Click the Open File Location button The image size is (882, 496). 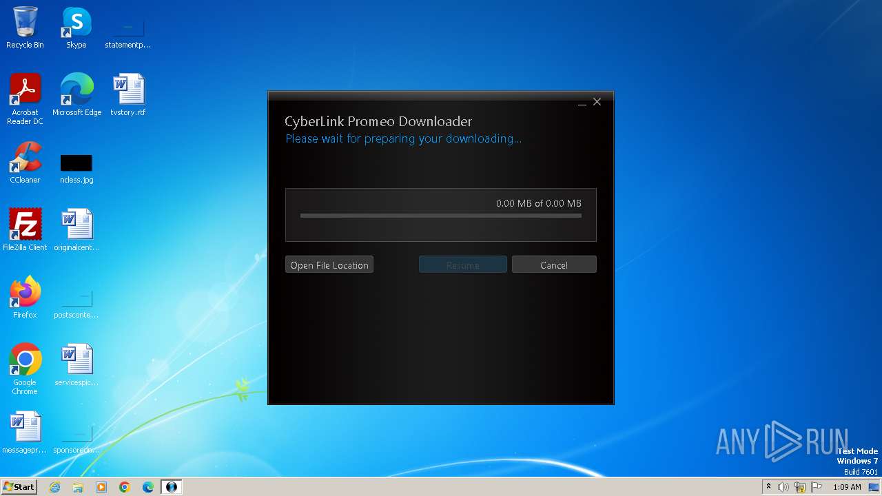(329, 265)
